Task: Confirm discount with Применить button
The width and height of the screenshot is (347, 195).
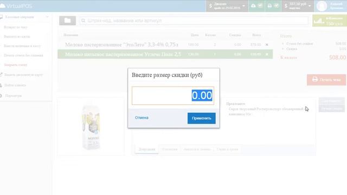Action: (x=201, y=118)
